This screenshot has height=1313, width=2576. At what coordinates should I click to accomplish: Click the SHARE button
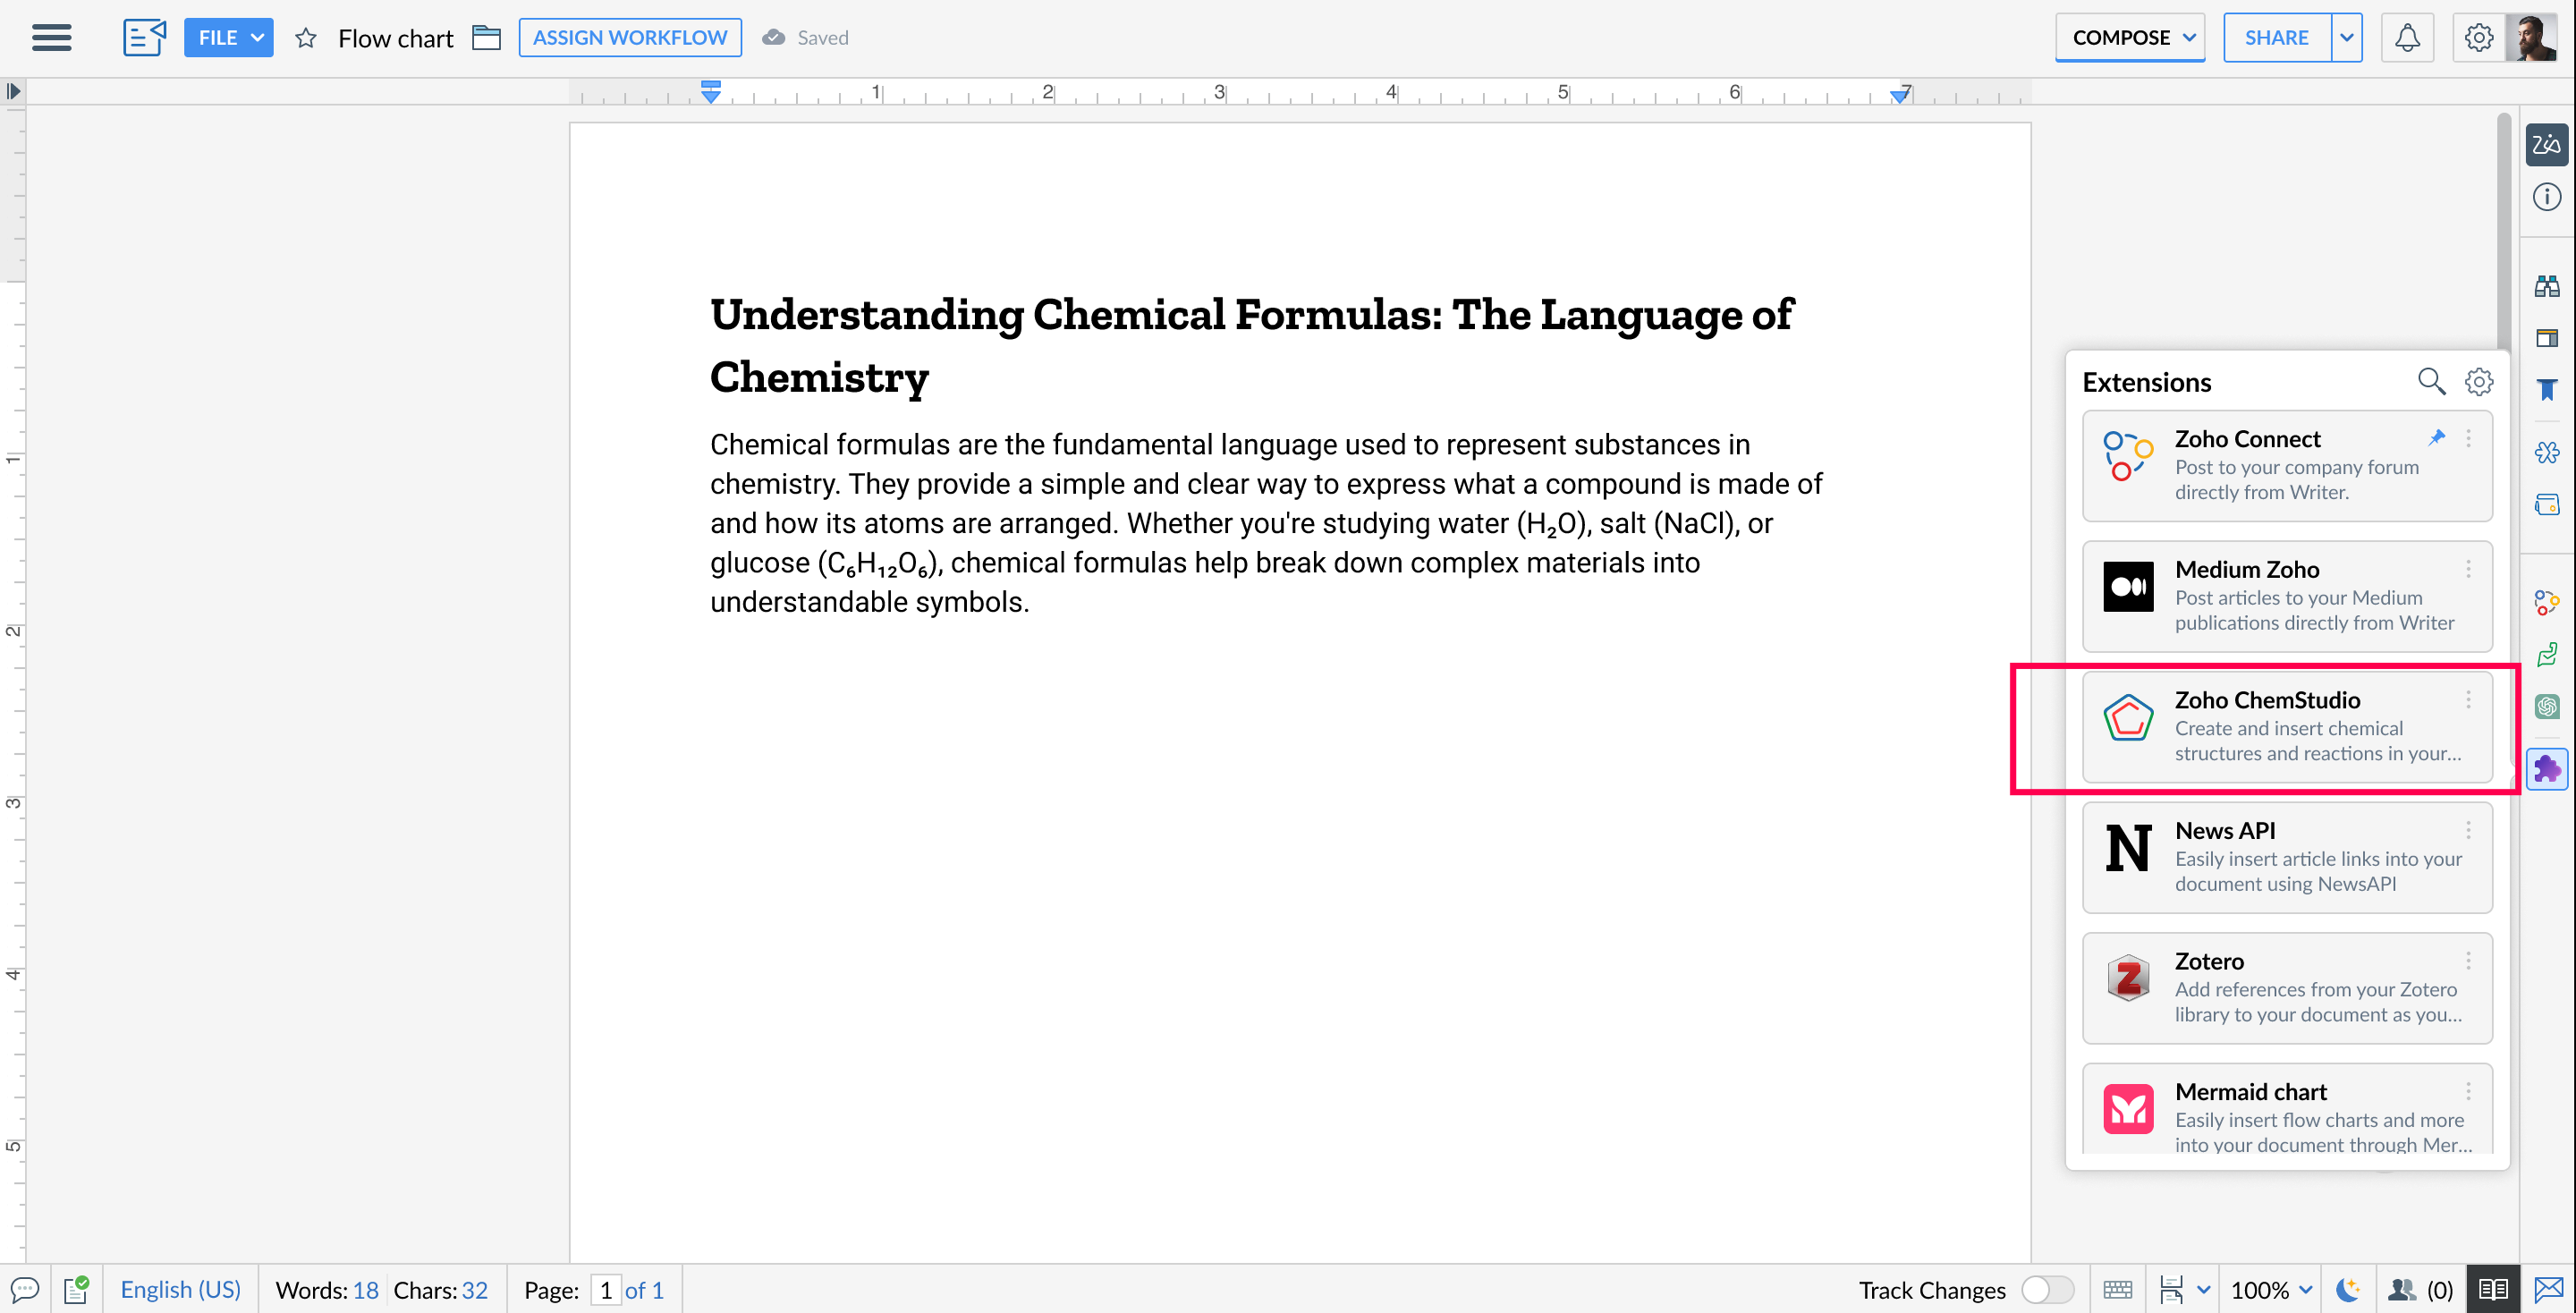2276,38
